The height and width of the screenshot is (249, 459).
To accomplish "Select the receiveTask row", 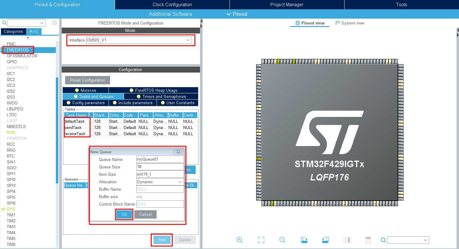I will point(131,134).
